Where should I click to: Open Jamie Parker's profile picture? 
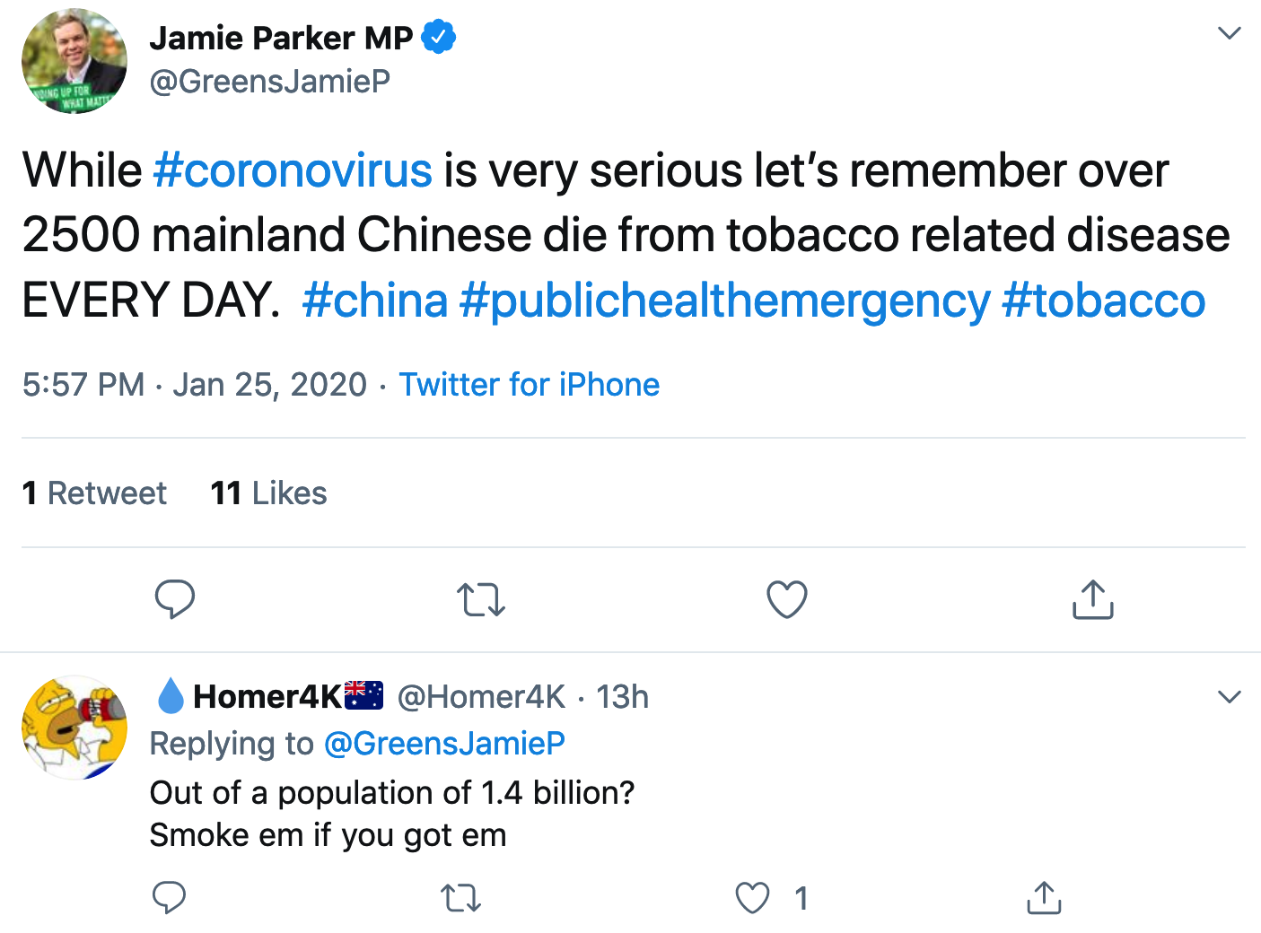coord(74,61)
